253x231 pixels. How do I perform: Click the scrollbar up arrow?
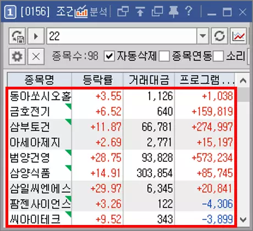pos(243,80)
